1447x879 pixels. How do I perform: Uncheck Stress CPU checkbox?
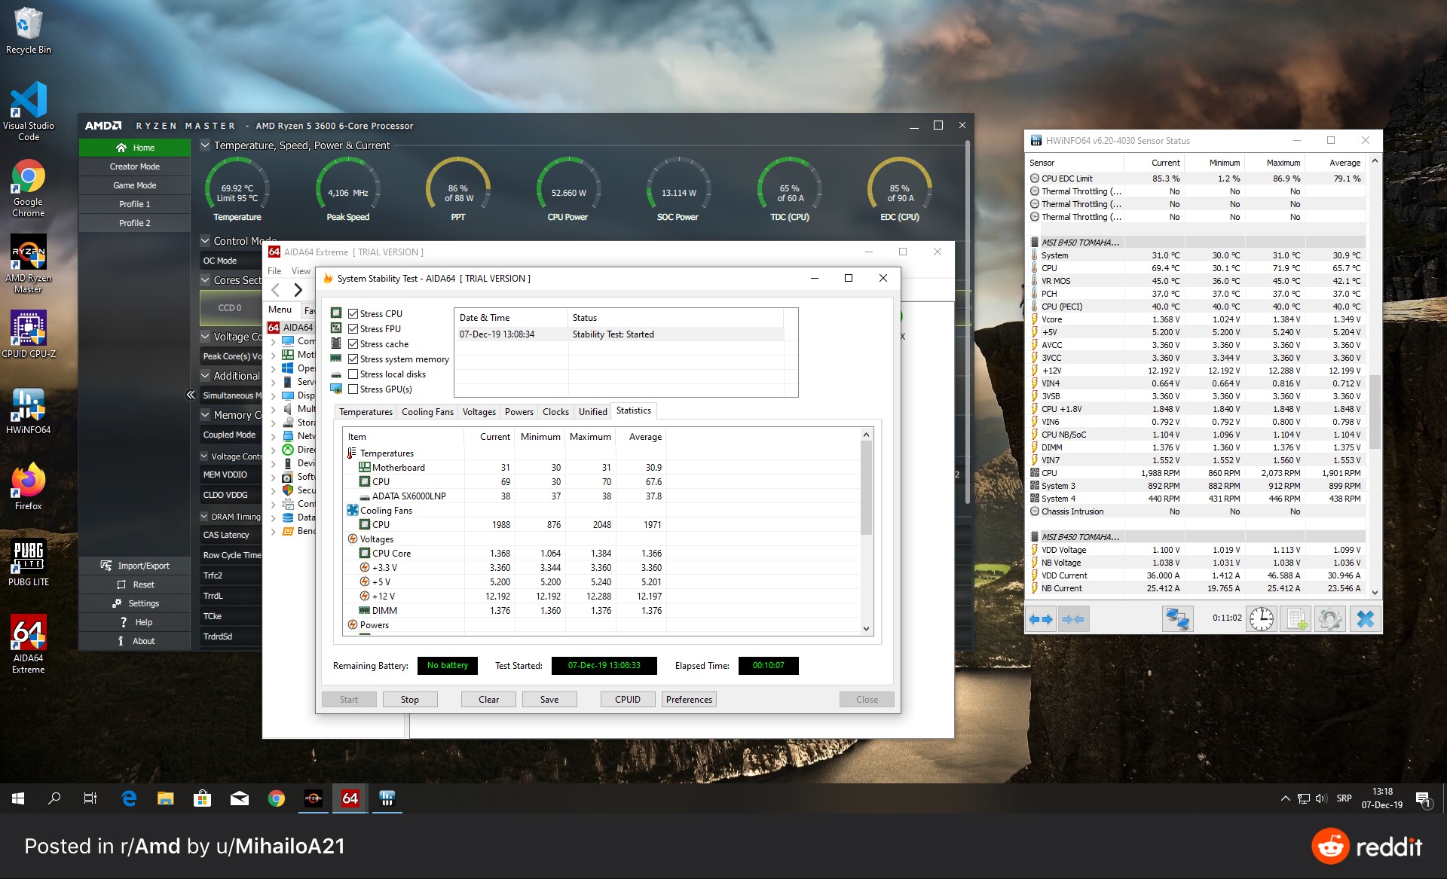click(x=353, y=314)
